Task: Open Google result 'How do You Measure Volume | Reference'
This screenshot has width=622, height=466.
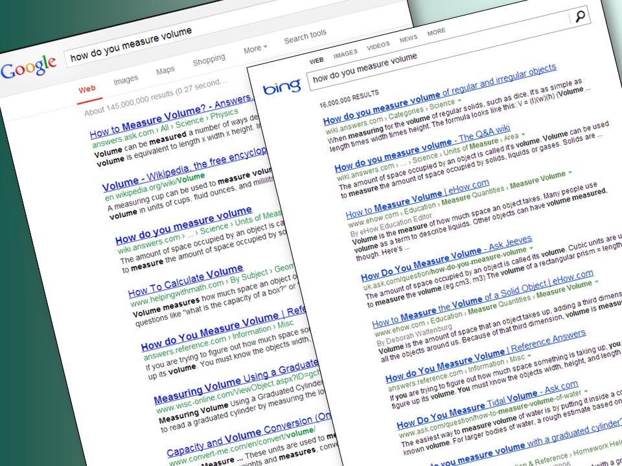Action: point(224,329)
